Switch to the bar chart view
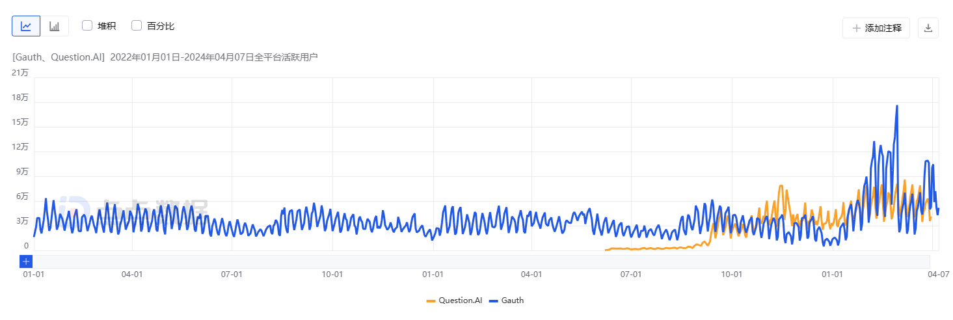Viewport: 953px width, 320px height. (55, 26)
